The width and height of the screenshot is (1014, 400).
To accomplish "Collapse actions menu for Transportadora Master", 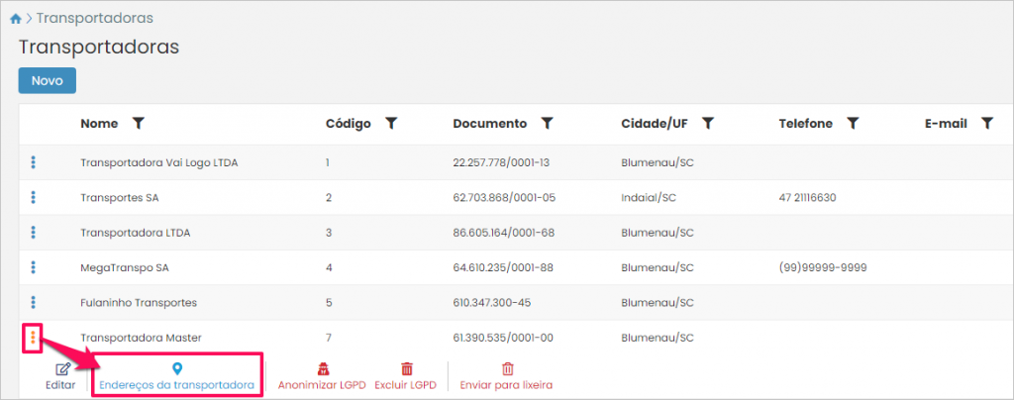I will tap(33, 338).
